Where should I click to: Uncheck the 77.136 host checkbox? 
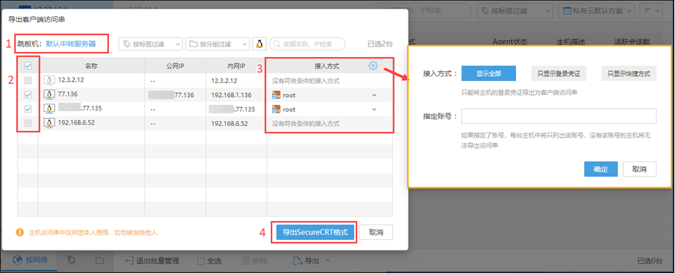[28, 94]
